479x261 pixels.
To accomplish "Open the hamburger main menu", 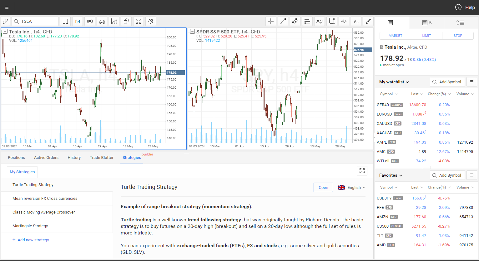I will click(x=7, y=7).
